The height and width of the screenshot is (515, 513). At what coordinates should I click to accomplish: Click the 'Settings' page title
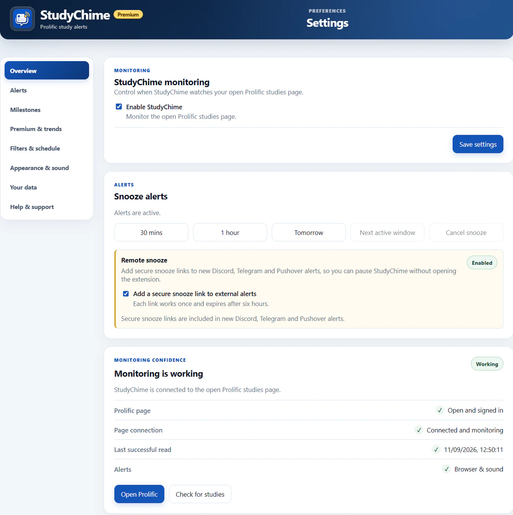coord(327,23)
